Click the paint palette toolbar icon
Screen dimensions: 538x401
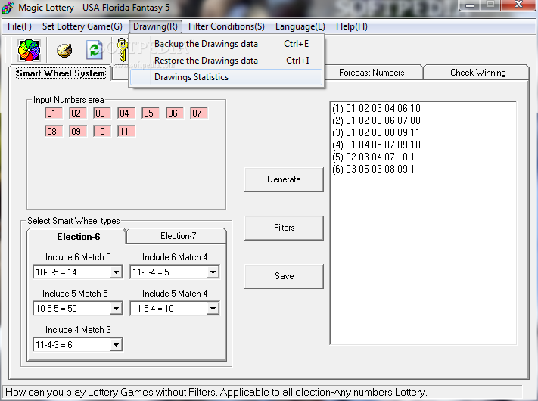click(x=64, y=51)
